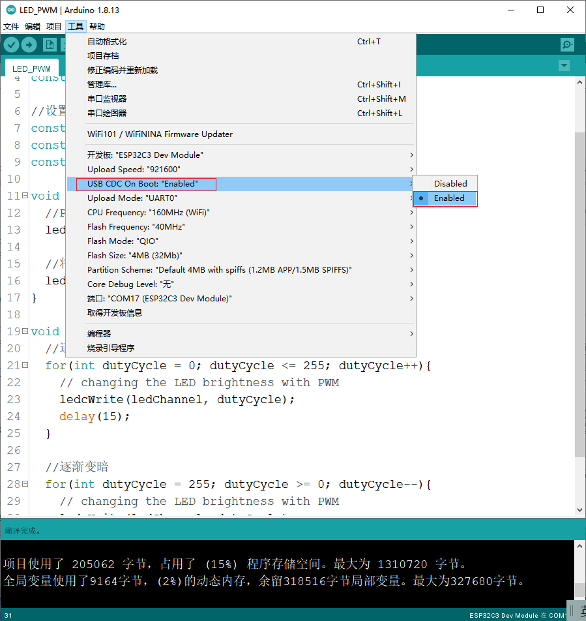Click the Verify checkmark icon
The width and height of the screenshot is (586, 621).
click(x=12, y=45)
